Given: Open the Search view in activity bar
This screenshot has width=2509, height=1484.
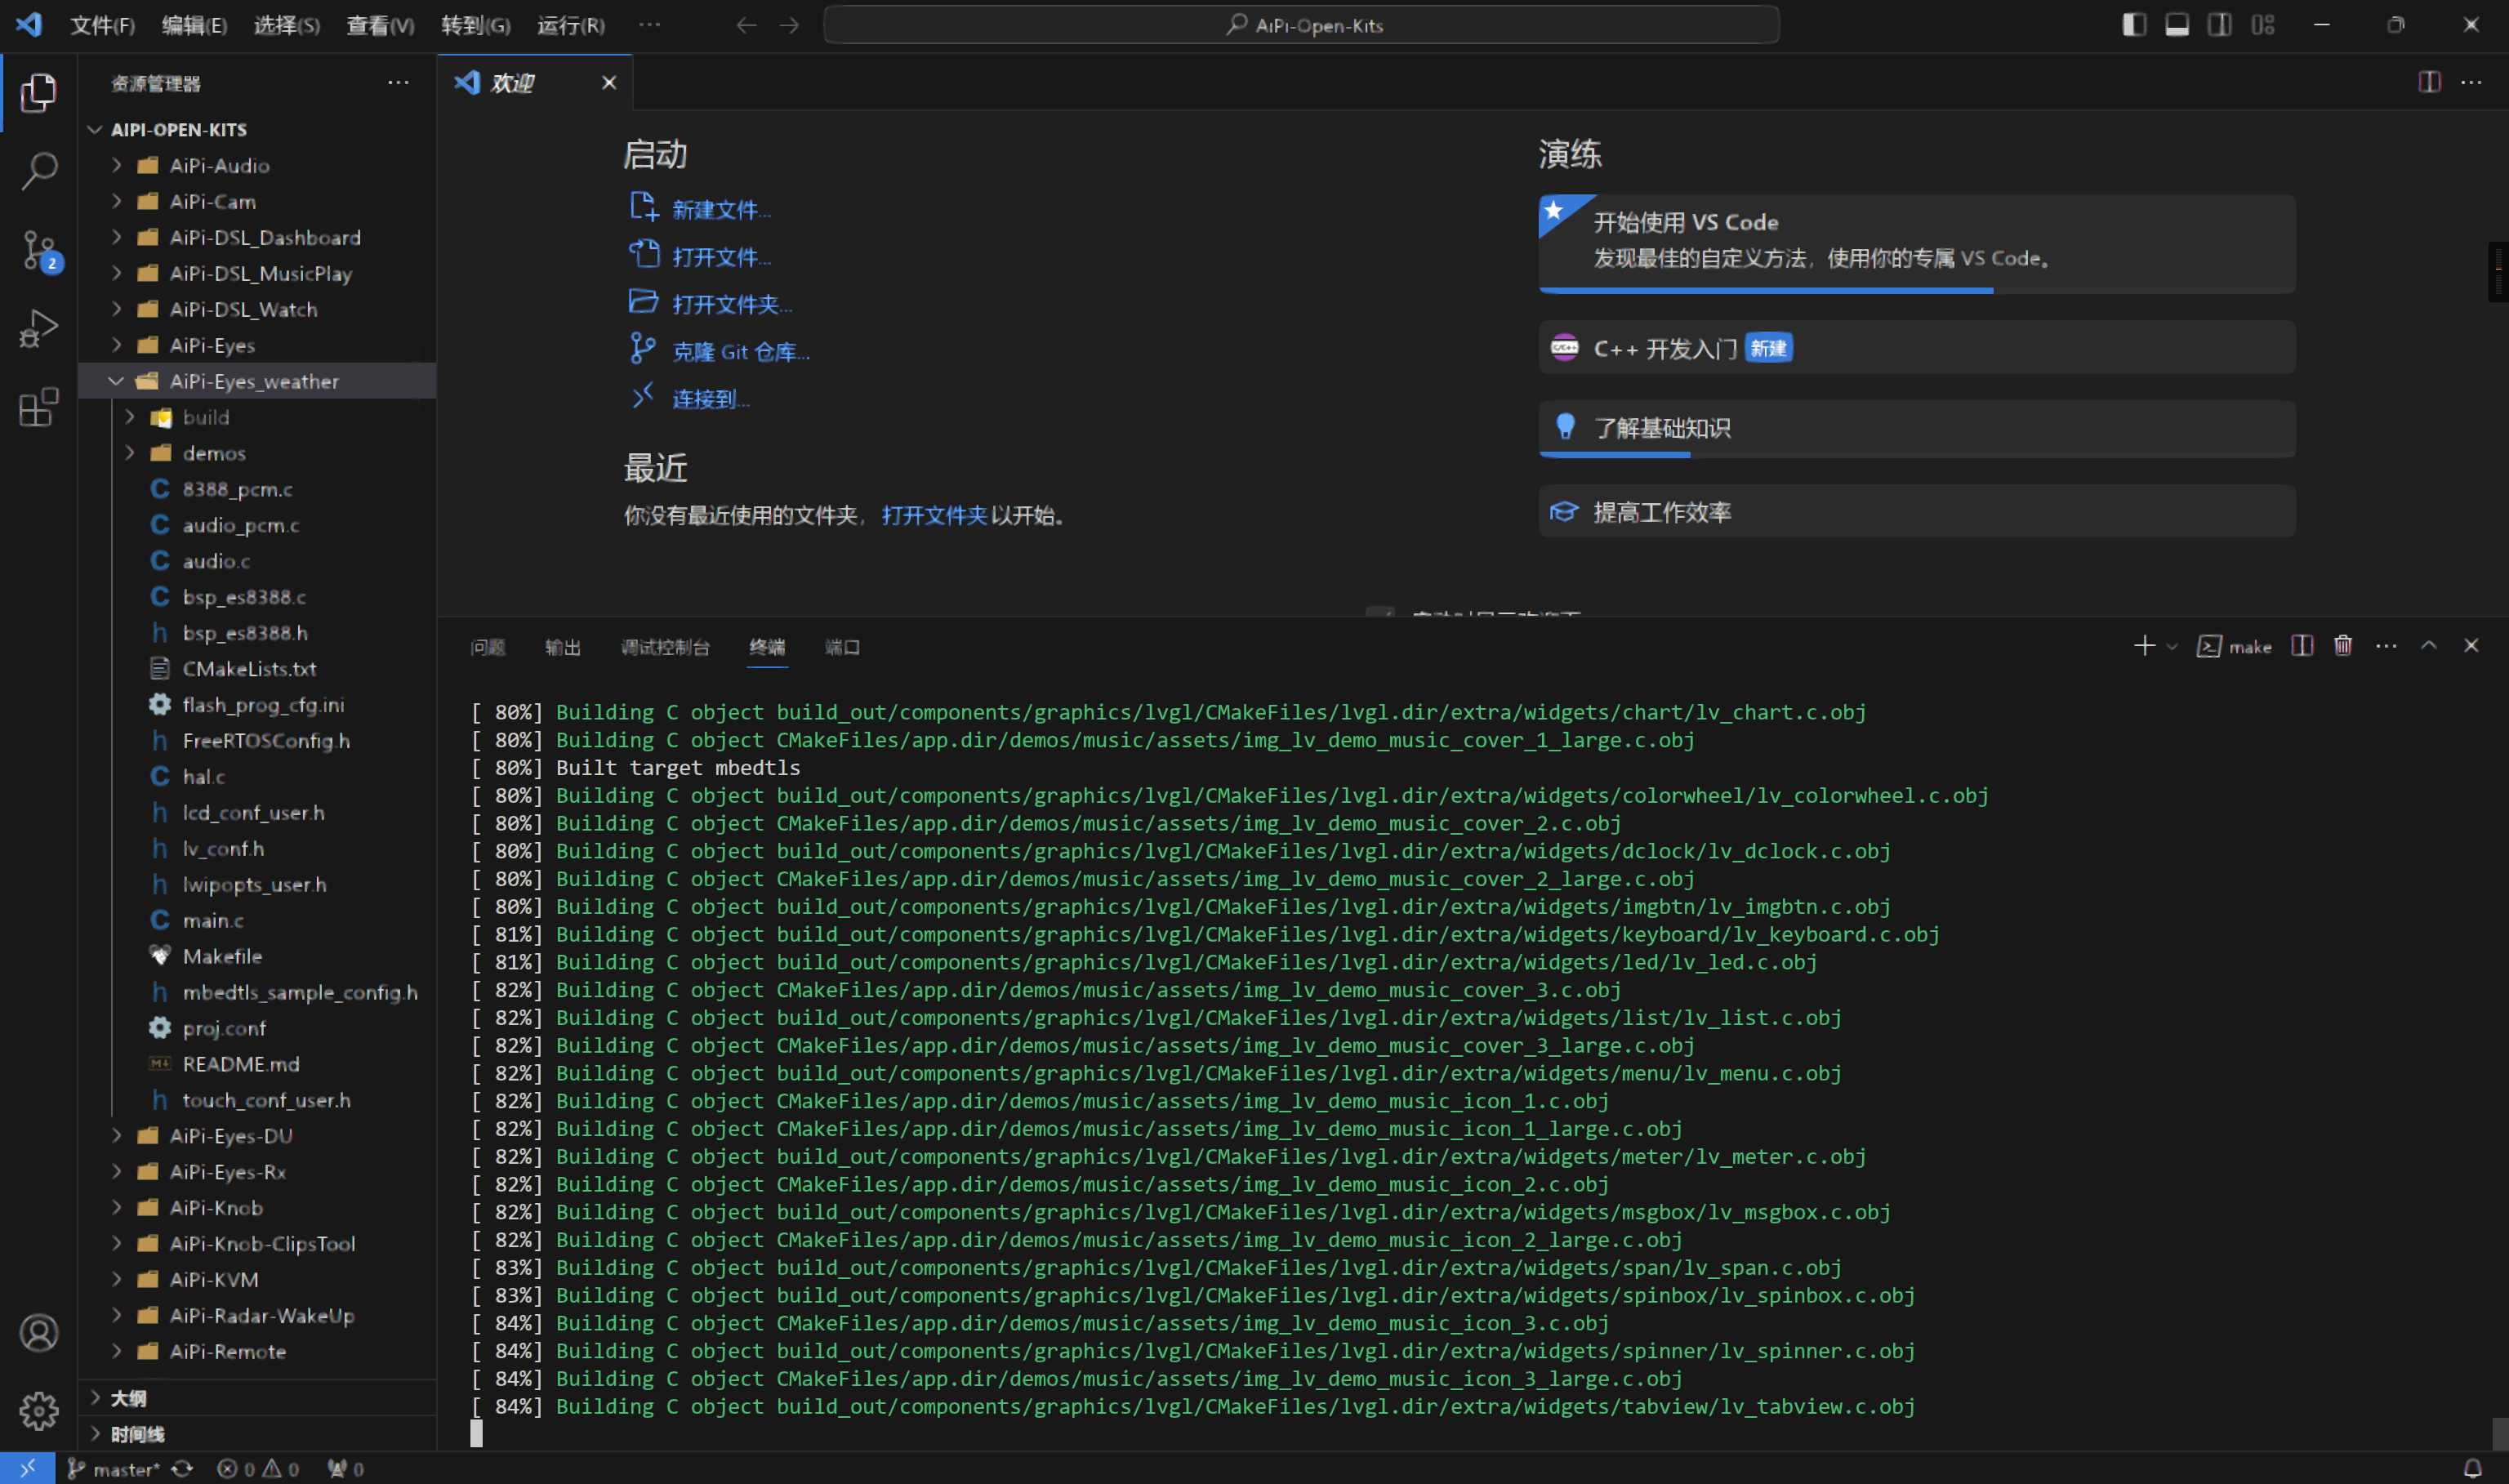Looking at the screenshot, I should click(x=38, y=171).
